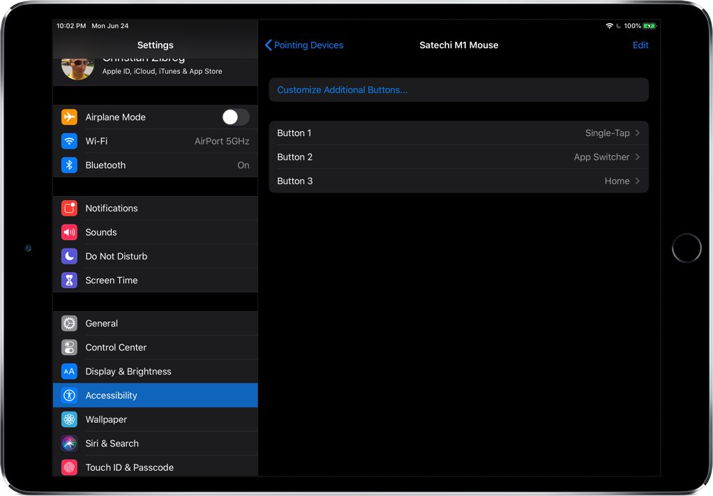The image size is (713, 496).
Task: Tap the Edit button
Action: [x=640, y=45]
